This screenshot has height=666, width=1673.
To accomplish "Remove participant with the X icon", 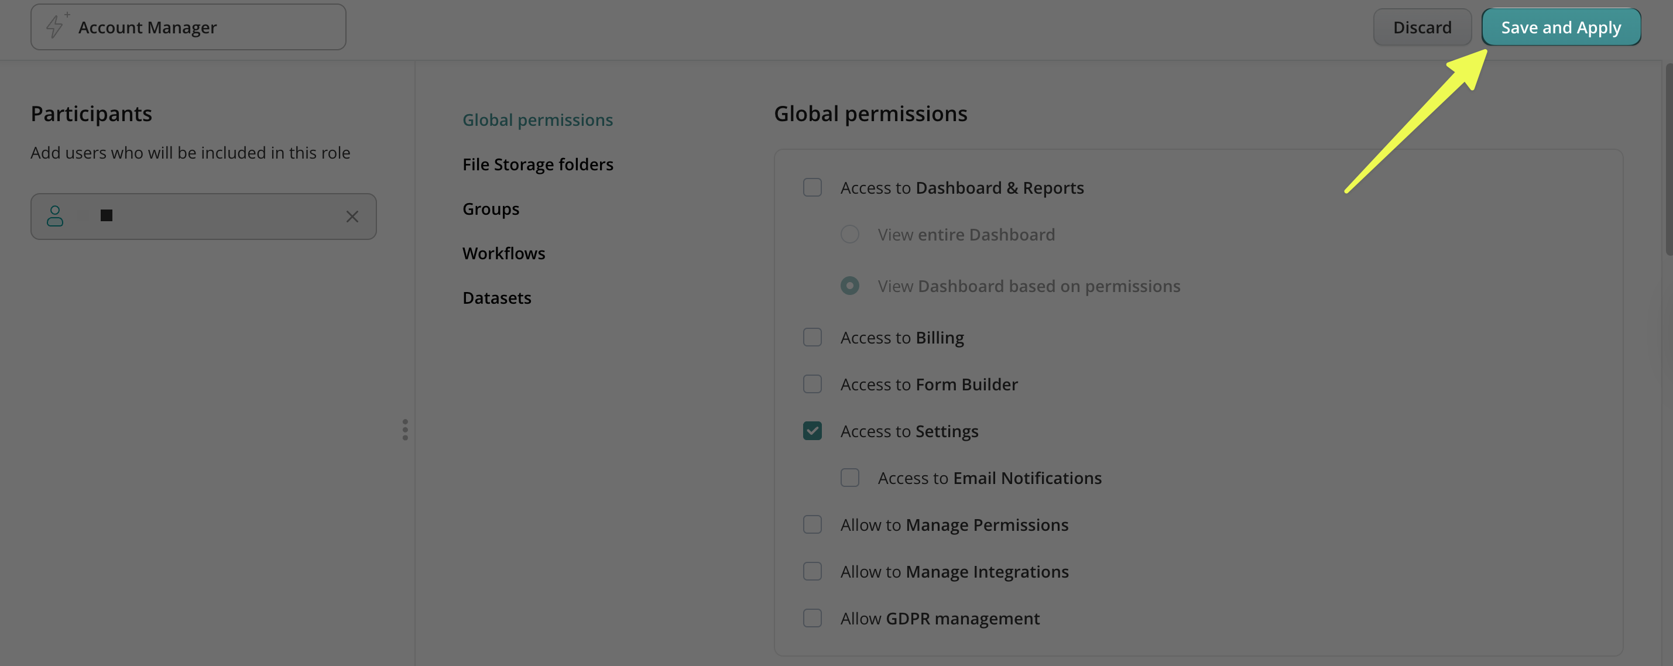I will pos(352,217).
